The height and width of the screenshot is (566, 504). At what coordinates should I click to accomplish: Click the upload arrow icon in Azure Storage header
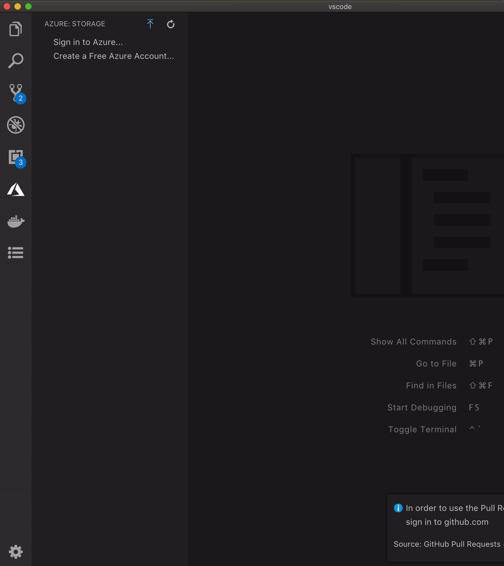coord(150,24)
